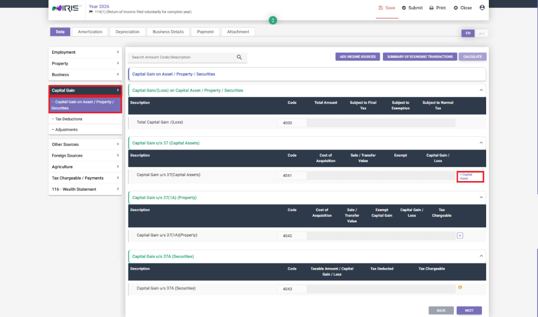Expand Tax Chargeable / Payments menu
Image resolution: width=538 pixels, height=317 pixels.
(85, 178)
